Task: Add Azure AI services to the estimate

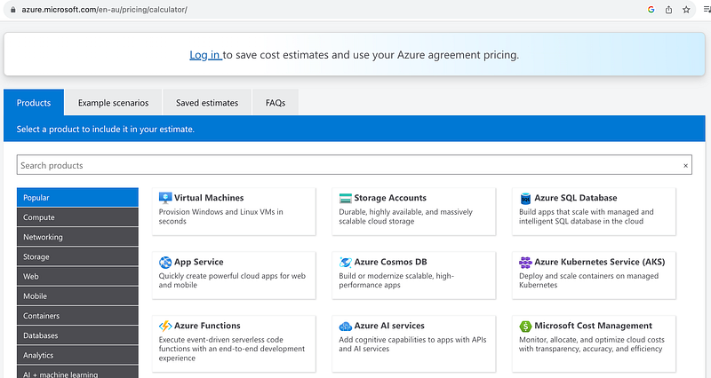Action: (413, 344)
